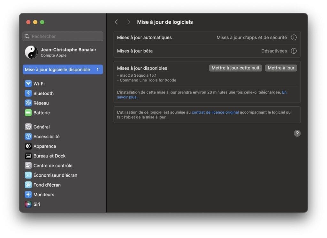Click Mettre à jour cette nuit
327x238 pixels.
coord(235,68)
